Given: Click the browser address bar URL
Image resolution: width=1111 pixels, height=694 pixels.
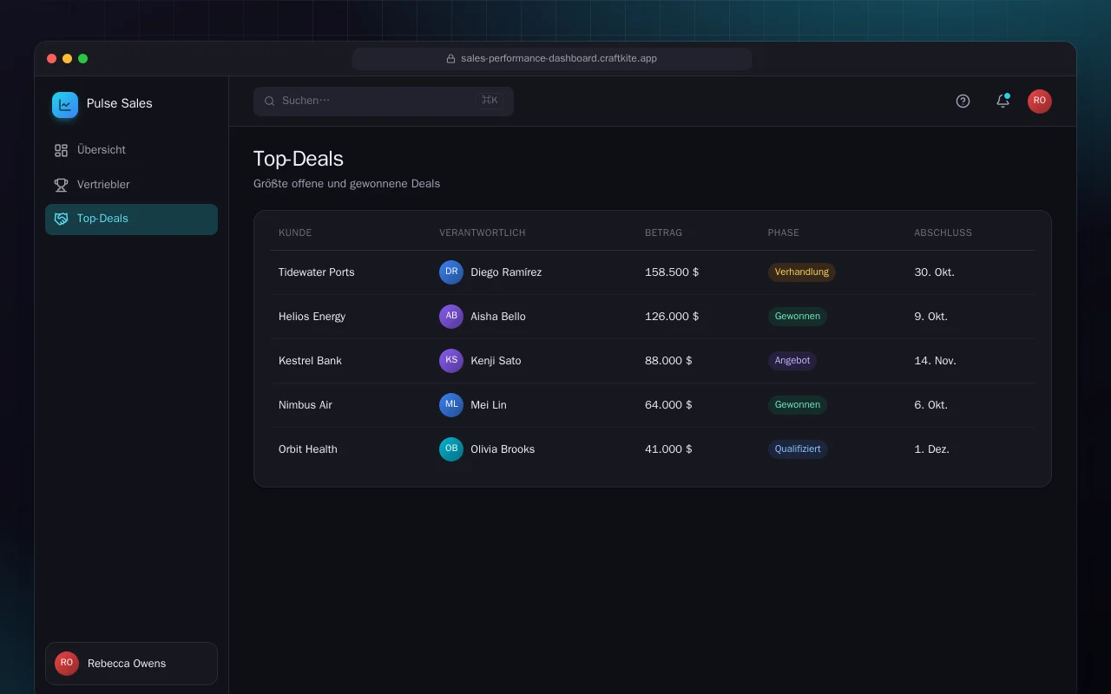Looking at the screenshot, I should (x=552, y=59).
